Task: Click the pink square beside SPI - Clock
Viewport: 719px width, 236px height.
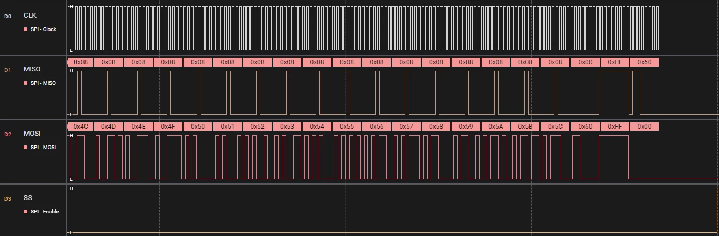Action: click(25, 29)
